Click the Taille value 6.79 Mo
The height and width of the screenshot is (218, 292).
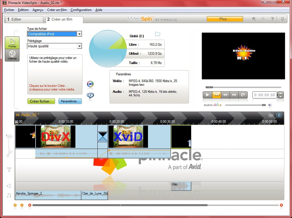pyautogui.click(x=156, y=63)
